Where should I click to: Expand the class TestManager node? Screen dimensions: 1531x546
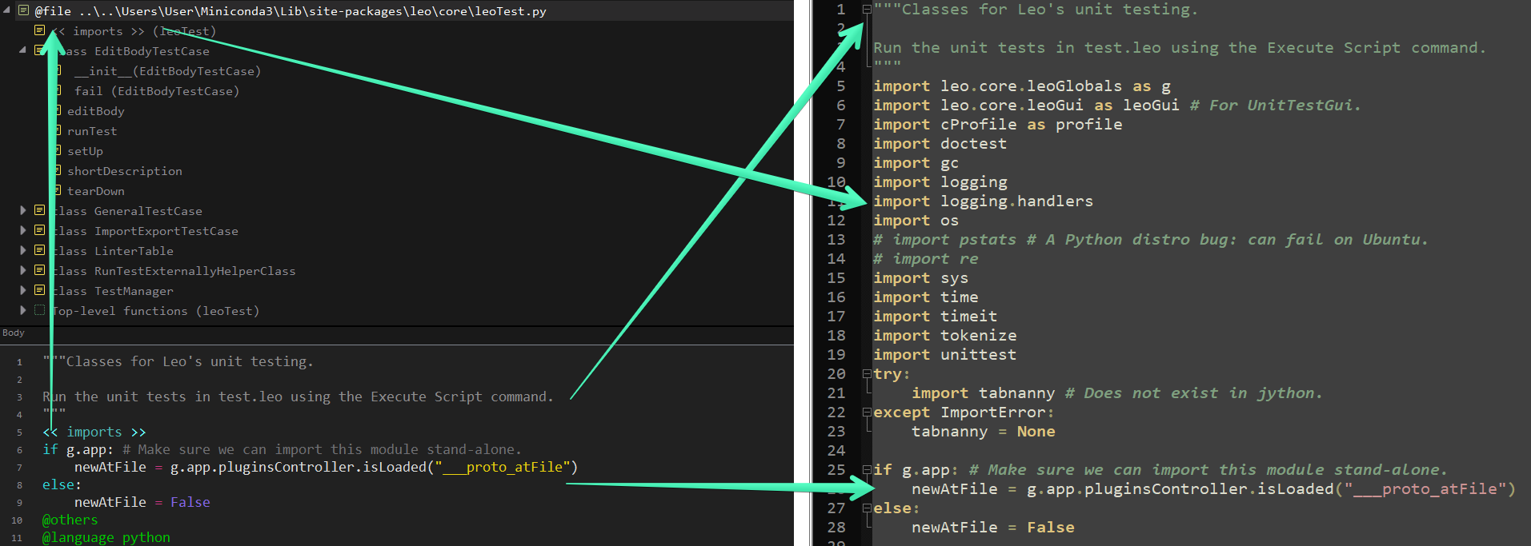coord(23,290)
